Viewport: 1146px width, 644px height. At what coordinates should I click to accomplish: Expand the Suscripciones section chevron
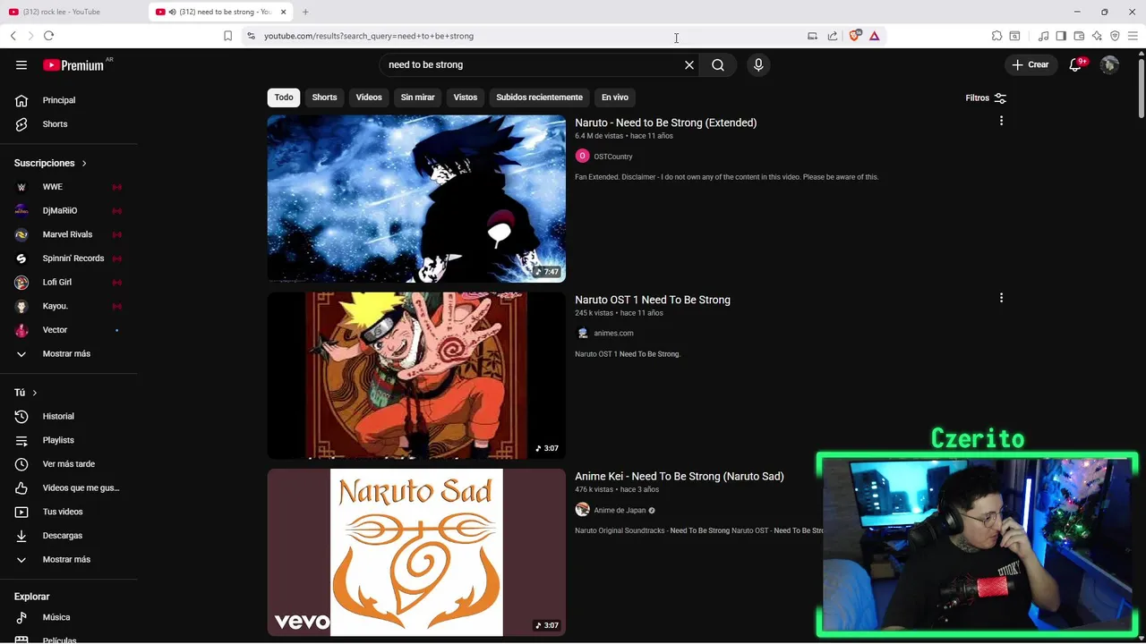coord(84,164)
